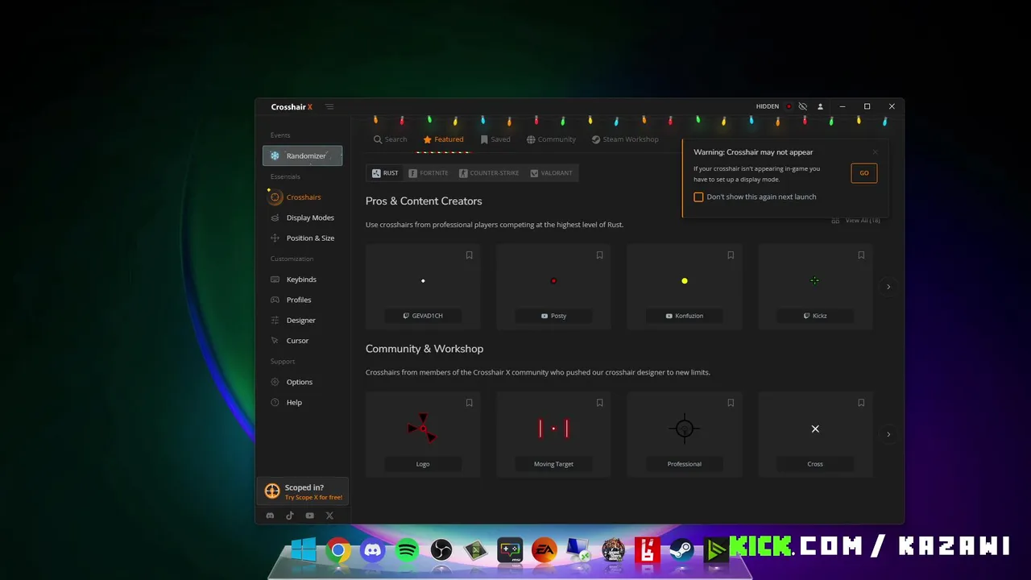The height and width of the screenshot is (580, 1031).
Task: Toggle the crosshair visibility eye icon
Action: pos(802,106)
